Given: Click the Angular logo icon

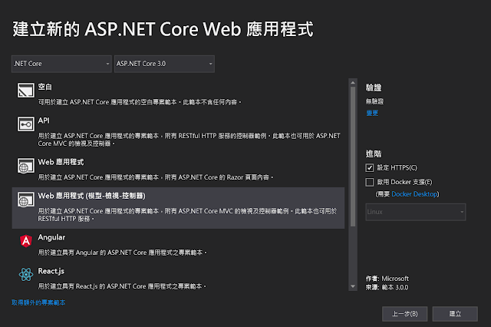Looking at the screenshot, I should [x=26, y=240].
